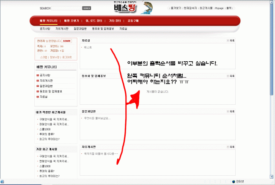
Task: Click the ADMIN button in login box
Action: point(67,41)
